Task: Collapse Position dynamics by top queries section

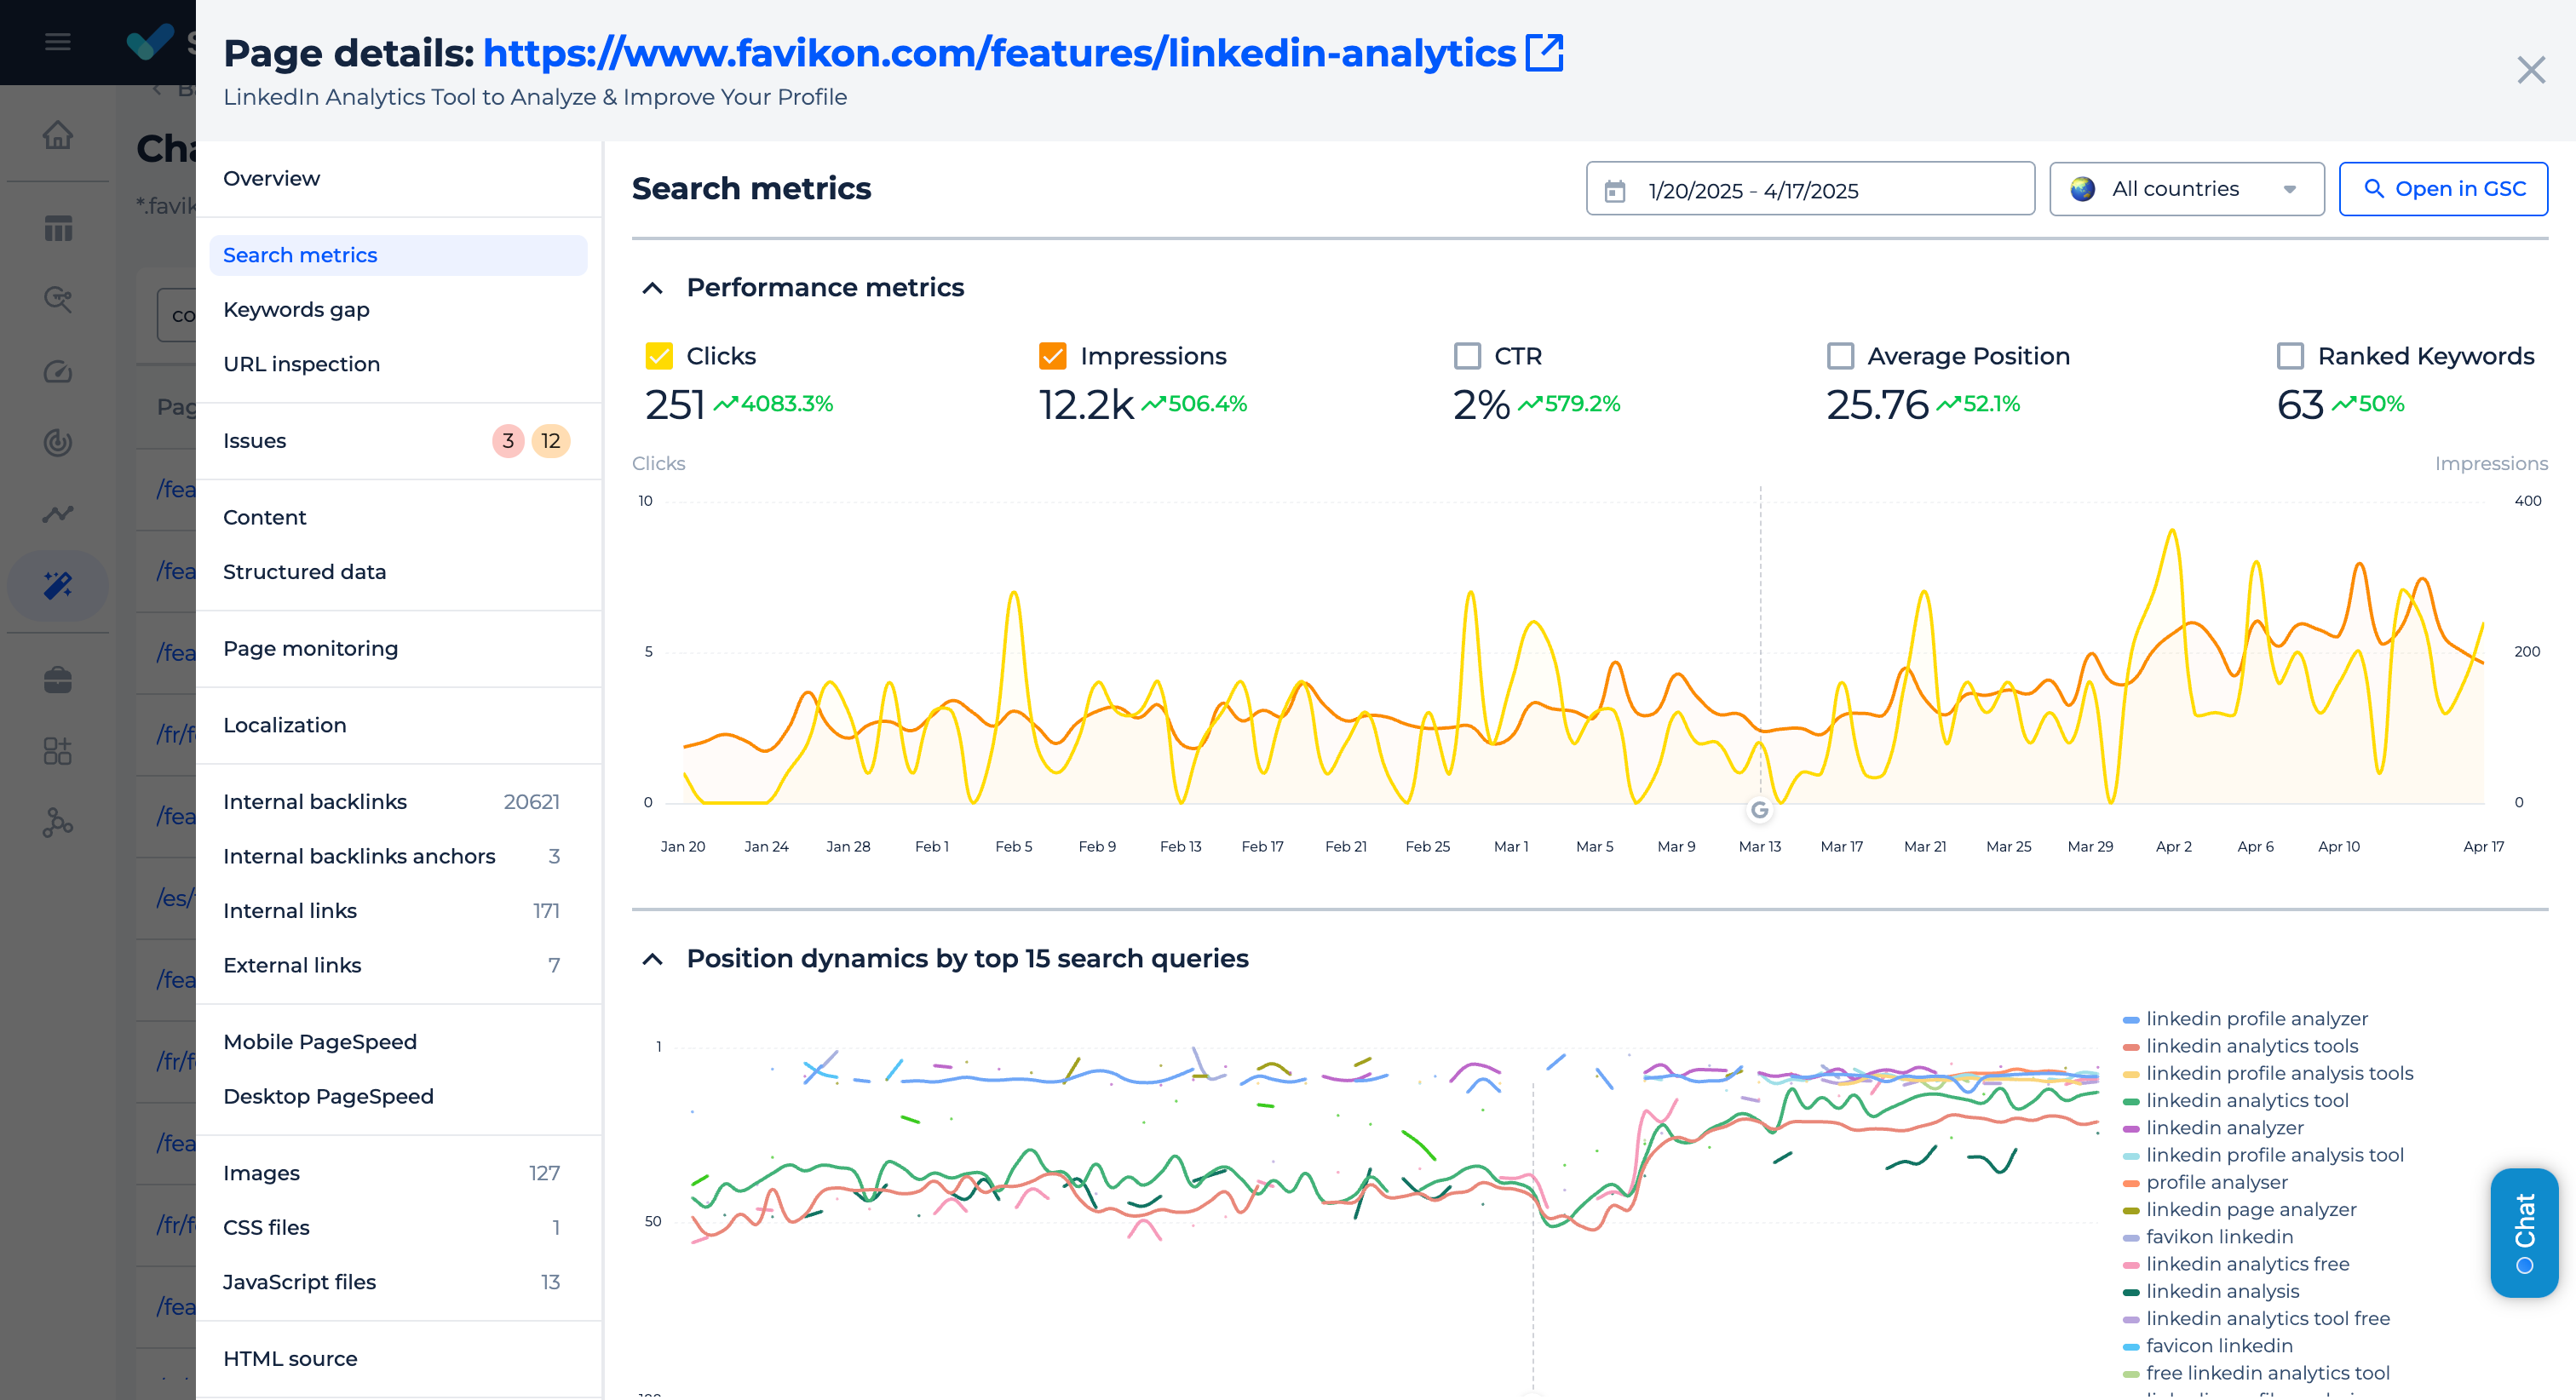Action: [x=652, y=959]
